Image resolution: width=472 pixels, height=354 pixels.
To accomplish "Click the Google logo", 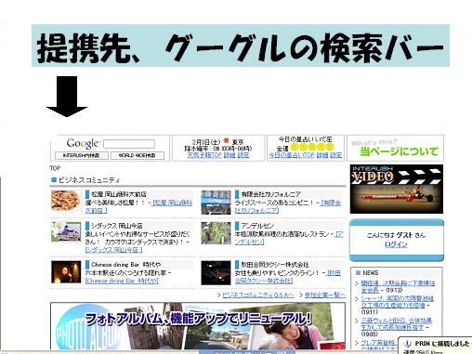I will 84,143.
